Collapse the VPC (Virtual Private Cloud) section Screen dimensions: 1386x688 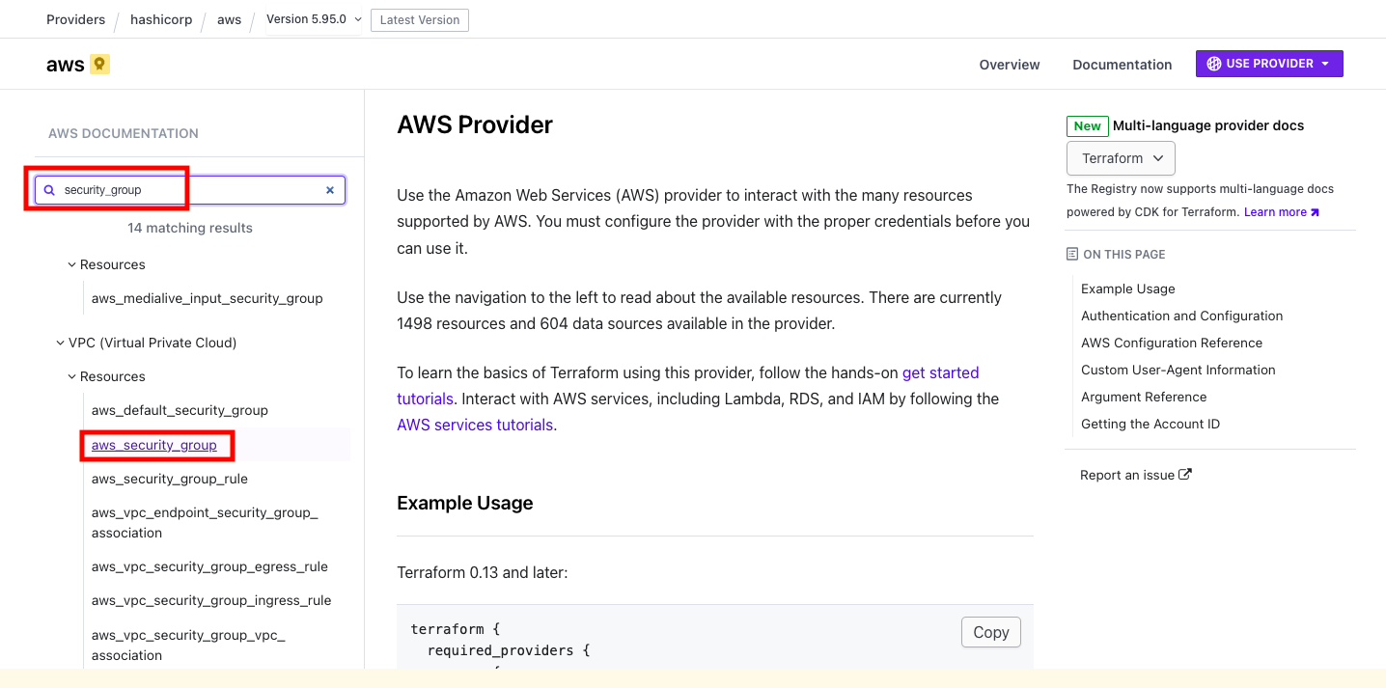[61, 343]
